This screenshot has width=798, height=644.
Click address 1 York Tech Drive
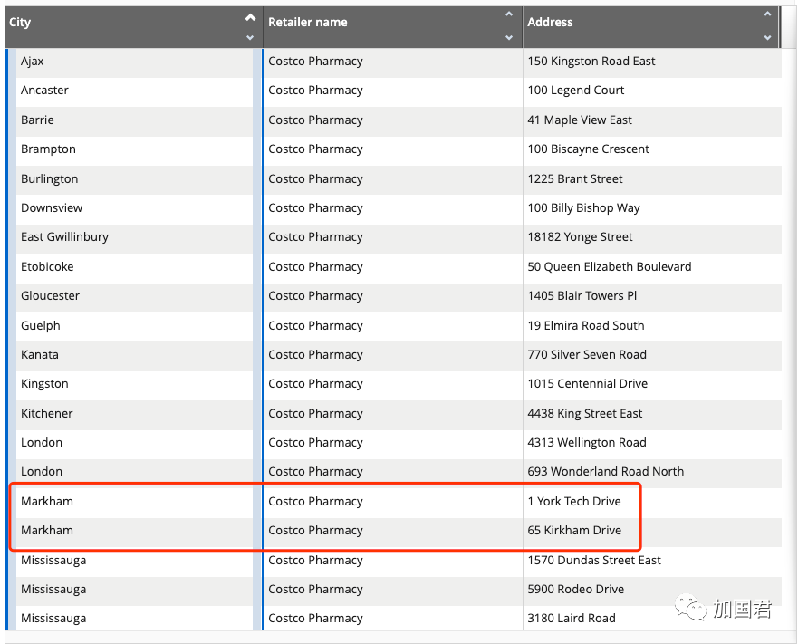tap(574, 501)
